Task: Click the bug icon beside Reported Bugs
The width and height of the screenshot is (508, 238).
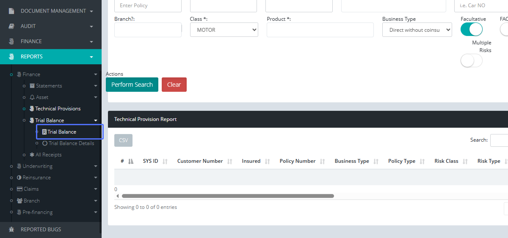Action: pos(11,230)
